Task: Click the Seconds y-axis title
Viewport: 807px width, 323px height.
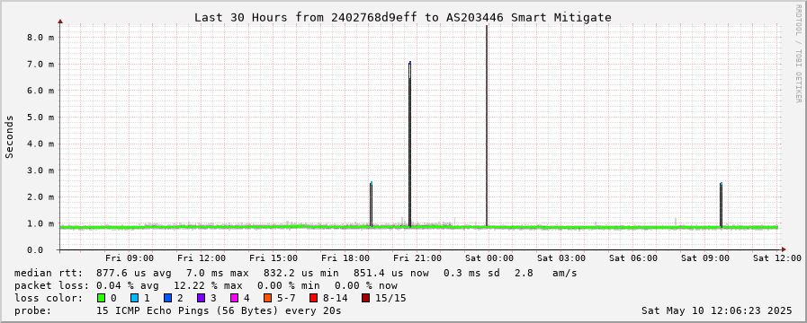Action: (x=10, y=136)
